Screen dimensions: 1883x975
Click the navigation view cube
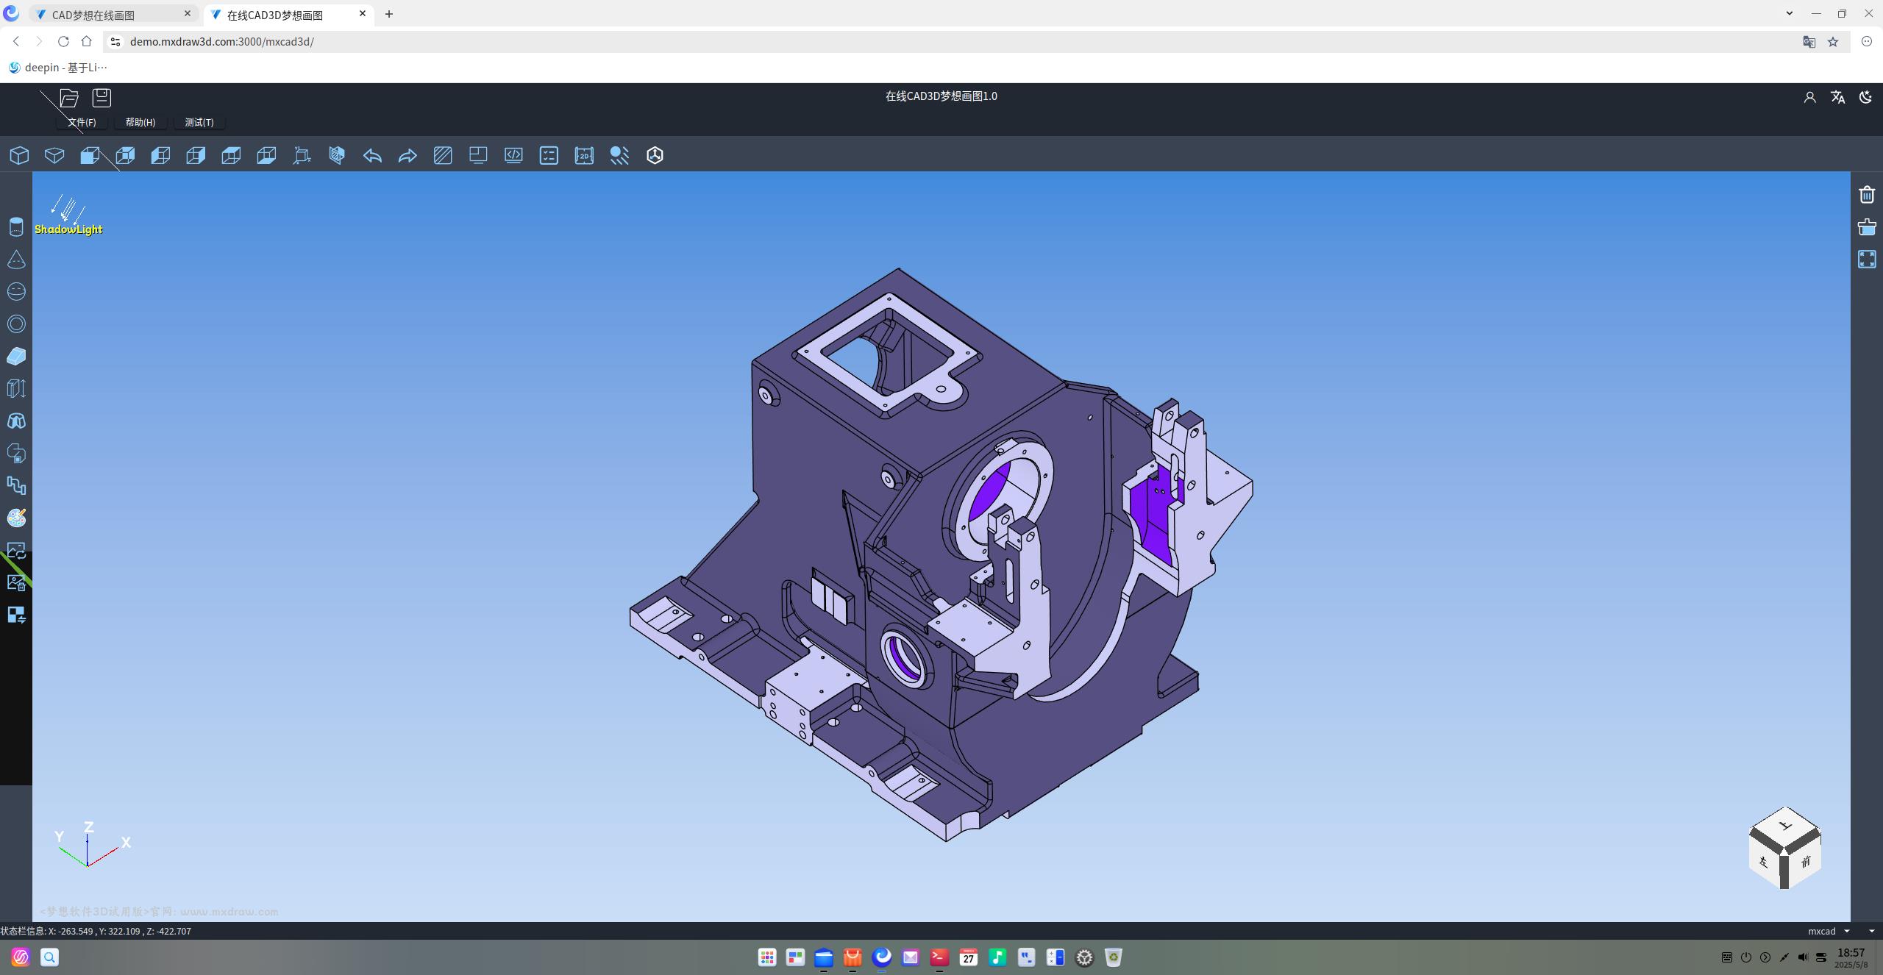(1784, 848)
